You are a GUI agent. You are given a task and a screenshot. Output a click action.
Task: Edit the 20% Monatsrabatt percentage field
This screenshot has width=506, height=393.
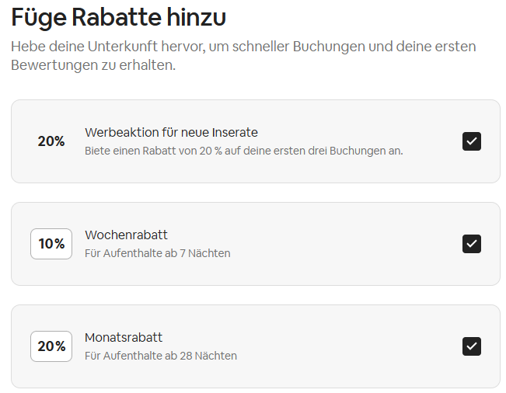[51, 346]
